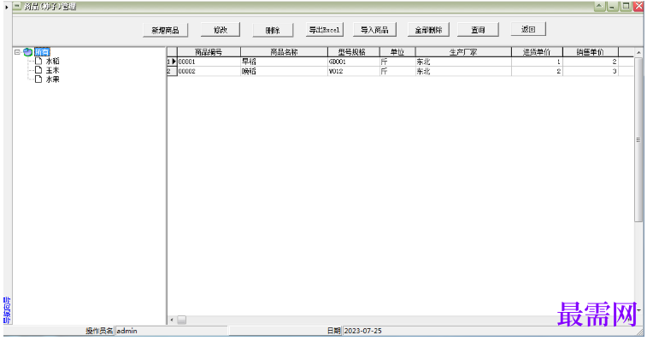
Task: Click the vertical scrollbar up arrow
Action: click(x=638, y=52)
